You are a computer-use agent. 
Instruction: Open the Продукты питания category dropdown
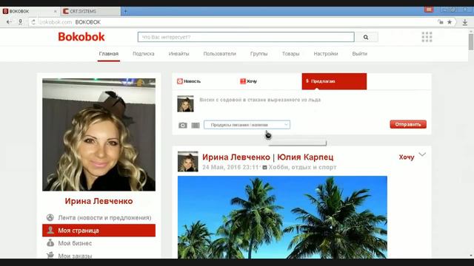(247, 125)
